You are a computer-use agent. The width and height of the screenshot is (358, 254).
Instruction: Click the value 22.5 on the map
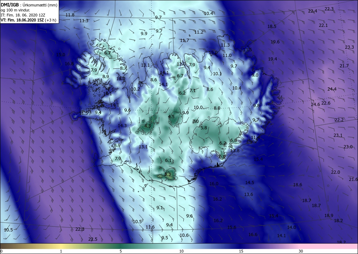coord(93,239)
